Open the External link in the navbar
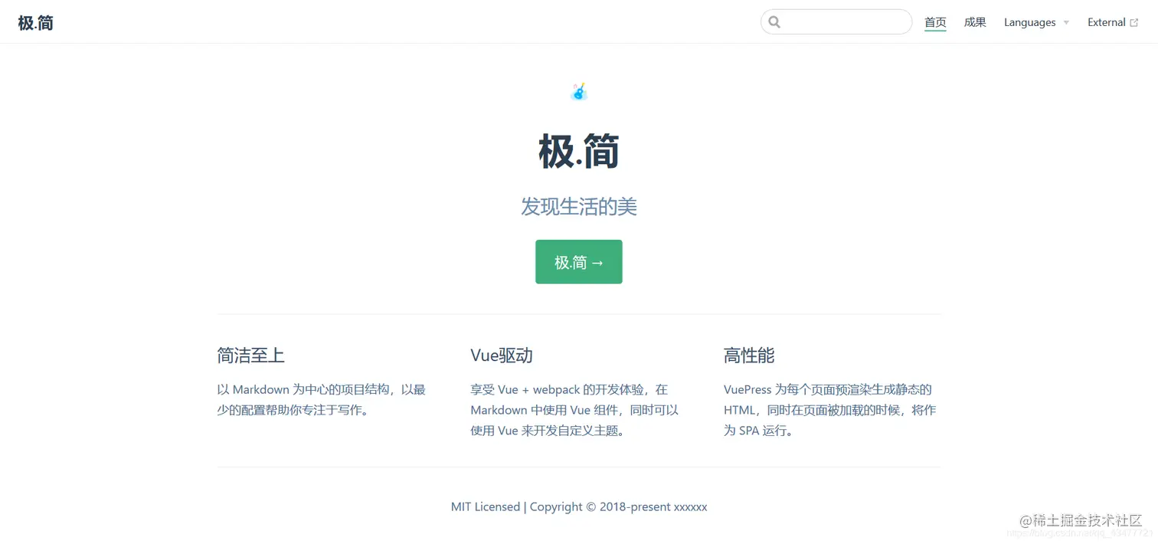1158x544 pixels. (1107, 22)
